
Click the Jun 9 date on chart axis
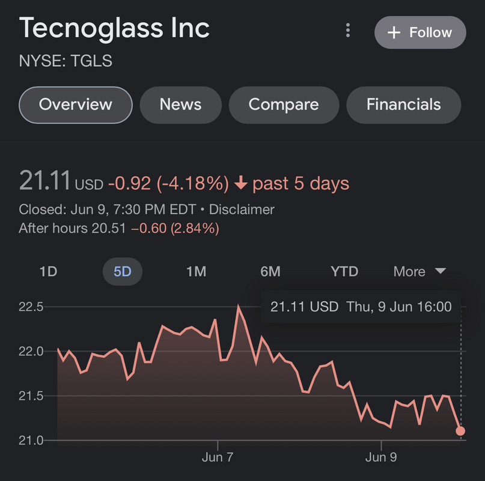tap(381, 458)
